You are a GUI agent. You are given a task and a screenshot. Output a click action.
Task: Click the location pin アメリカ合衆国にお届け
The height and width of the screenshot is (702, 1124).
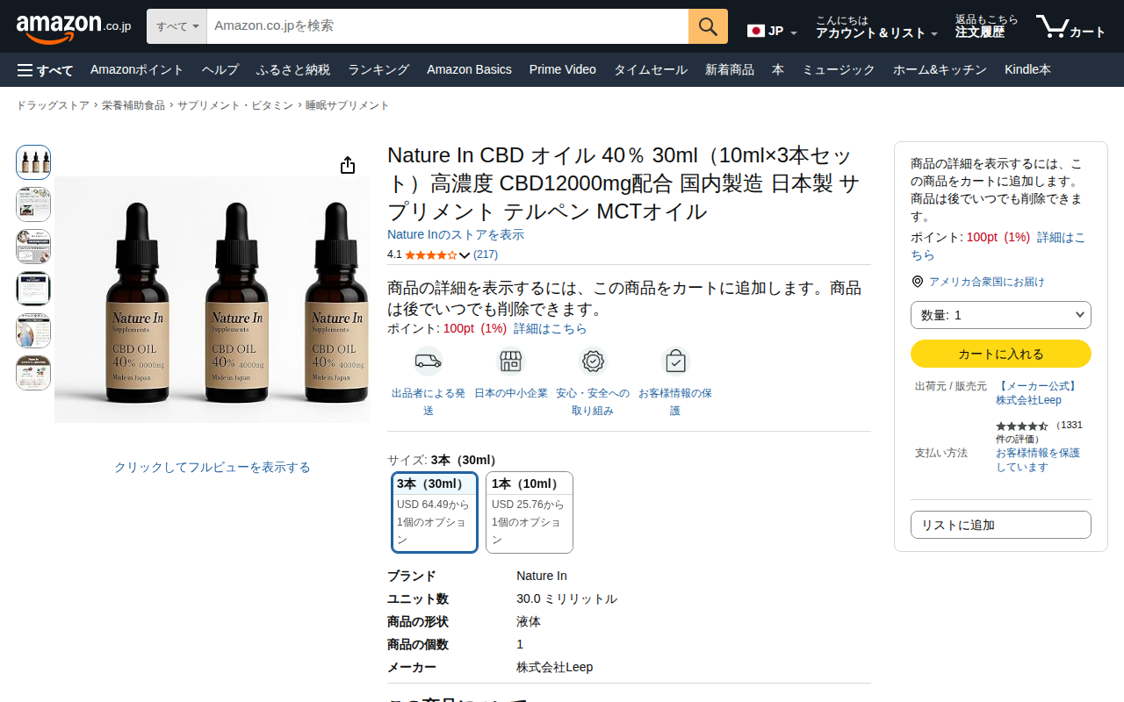click(918, 282)
